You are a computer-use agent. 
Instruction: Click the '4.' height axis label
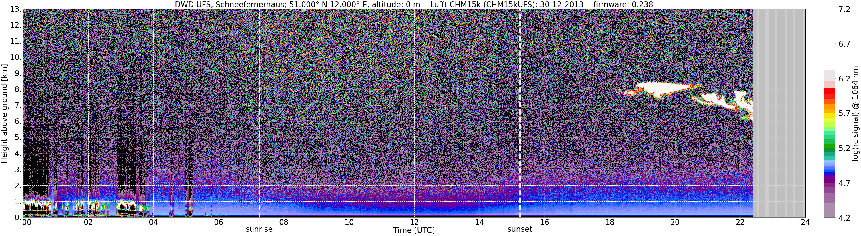(18, 153)
